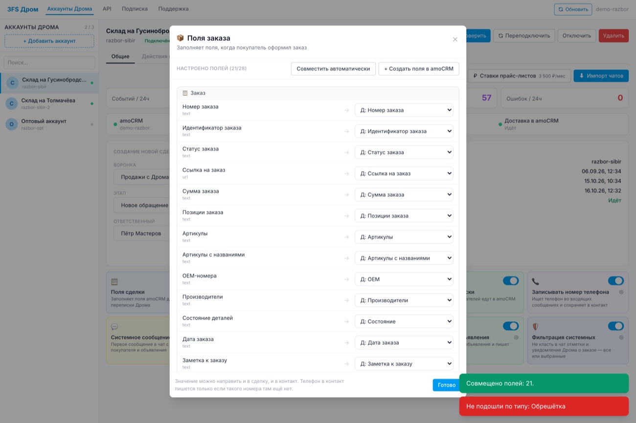Image resolution: width=636 pixels, height=423 pixels.
Task: Close the Поля заказа dialog with the X
Action: click(455, 40)
